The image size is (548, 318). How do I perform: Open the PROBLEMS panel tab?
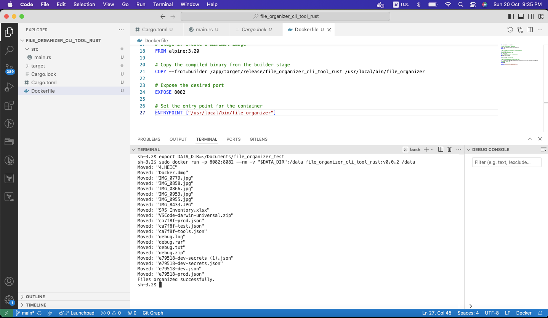149,139
